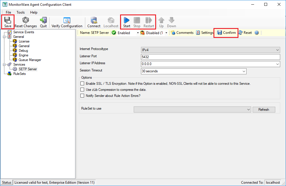Click the license status text in status bar
Viewport: 286px width, 186px height.
pos(54,182)
